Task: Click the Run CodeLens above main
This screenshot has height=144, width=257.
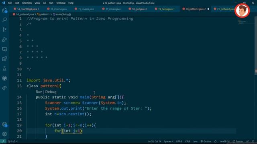Action: click(39, 92)
